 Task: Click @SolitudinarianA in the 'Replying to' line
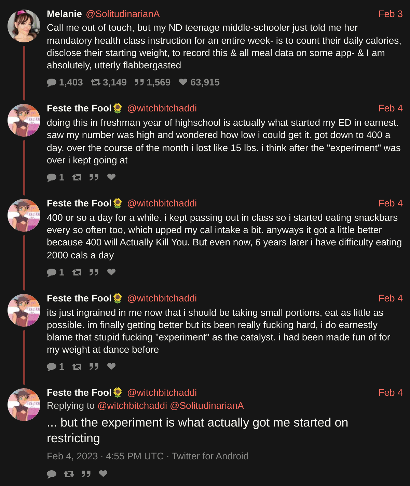[207, 406]
